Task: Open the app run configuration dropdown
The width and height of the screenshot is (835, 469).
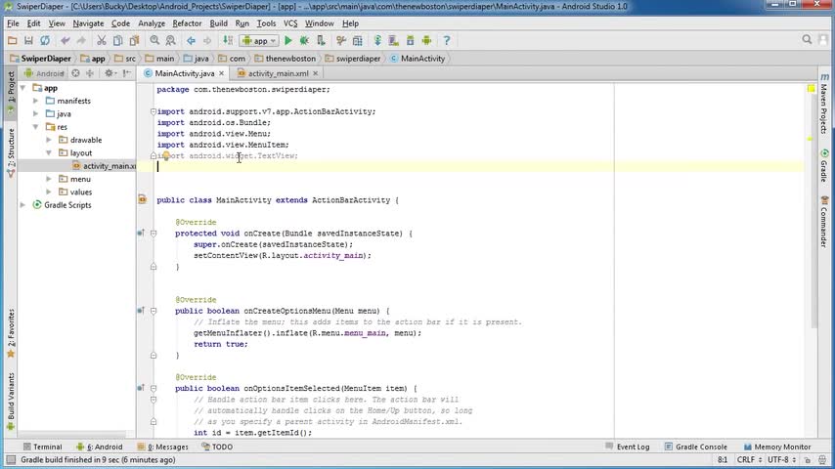Action: click(x=259, y=40)
